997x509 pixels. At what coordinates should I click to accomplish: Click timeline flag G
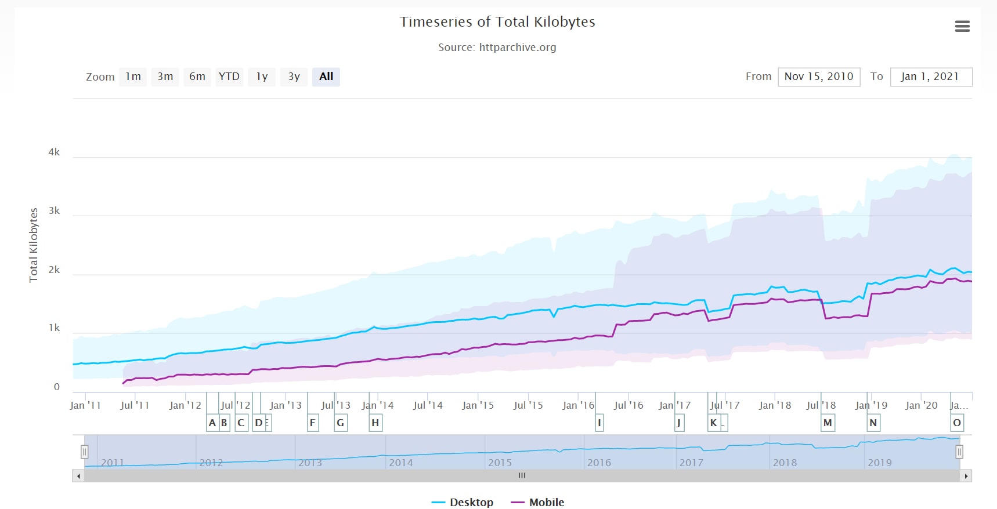coord(341,423)
